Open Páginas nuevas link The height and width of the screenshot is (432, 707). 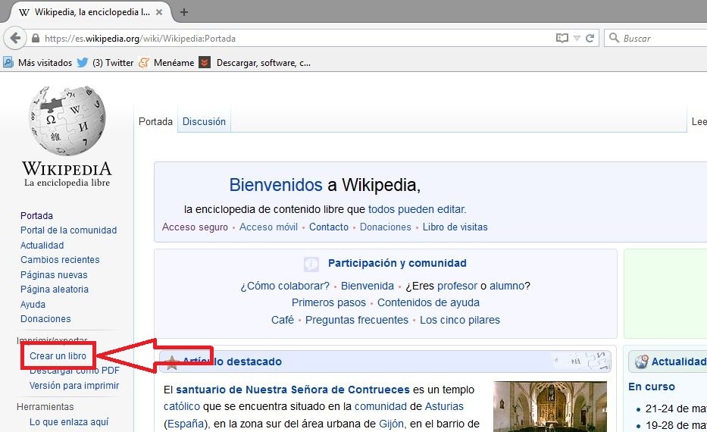tap(54, 274)
